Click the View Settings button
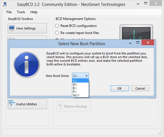164x137 pixels. pyautogui.click(x=27, y=28)
